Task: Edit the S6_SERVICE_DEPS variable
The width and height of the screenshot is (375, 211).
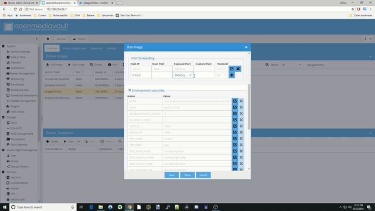Action: tap(235, 120)
